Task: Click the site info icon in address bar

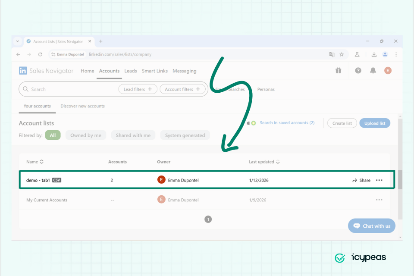Action: point(53,54)
